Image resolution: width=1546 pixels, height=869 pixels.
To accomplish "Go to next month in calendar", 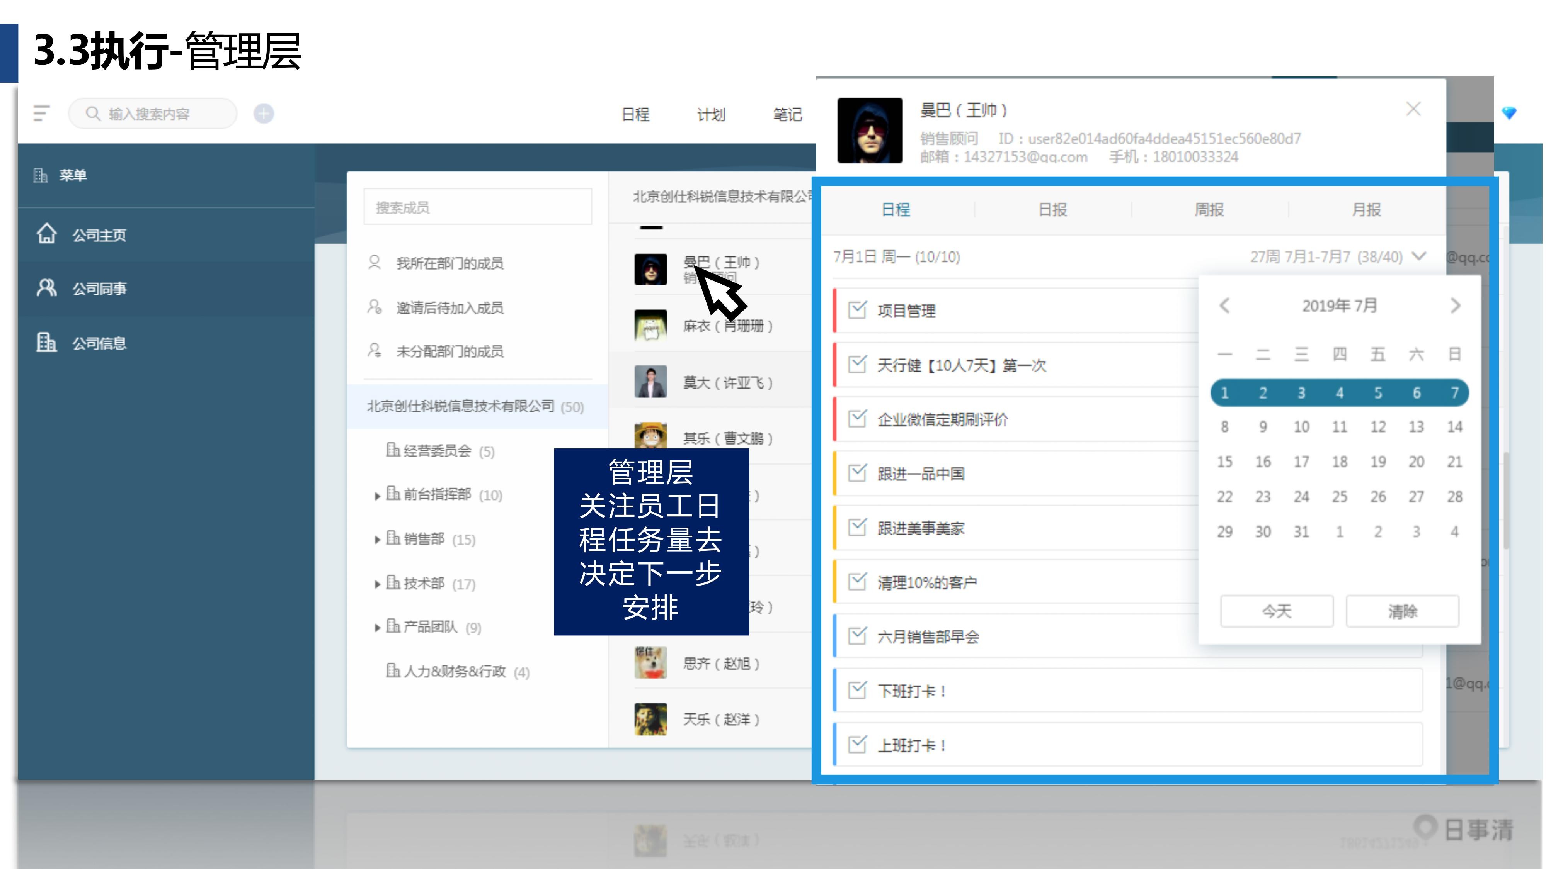I will [x=1456, y=306].
